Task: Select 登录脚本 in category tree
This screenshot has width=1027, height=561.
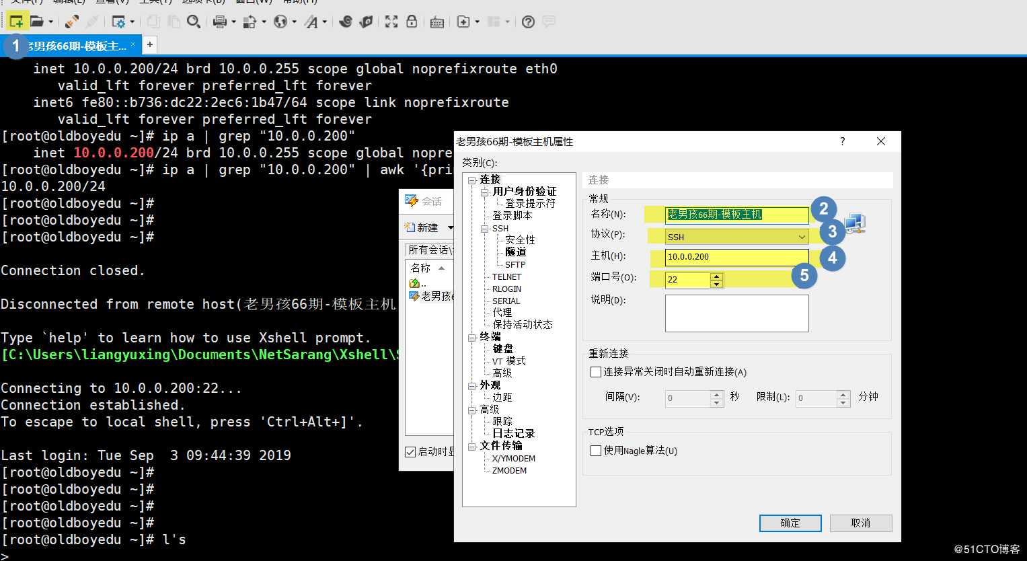Action: click(512, 215)
